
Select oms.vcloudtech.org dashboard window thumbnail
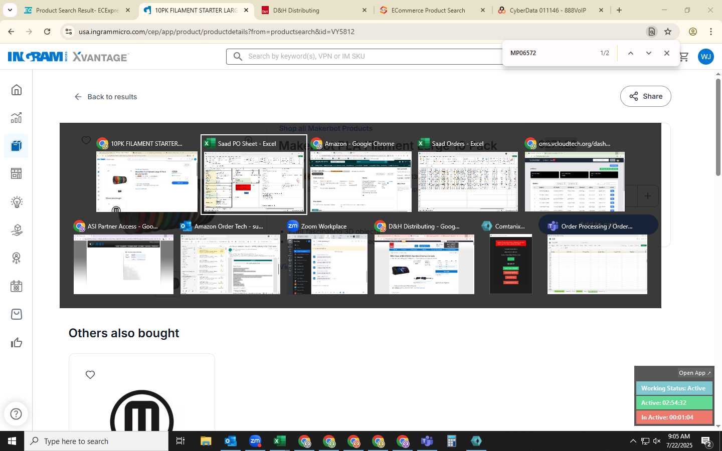[x=575, y=174]
